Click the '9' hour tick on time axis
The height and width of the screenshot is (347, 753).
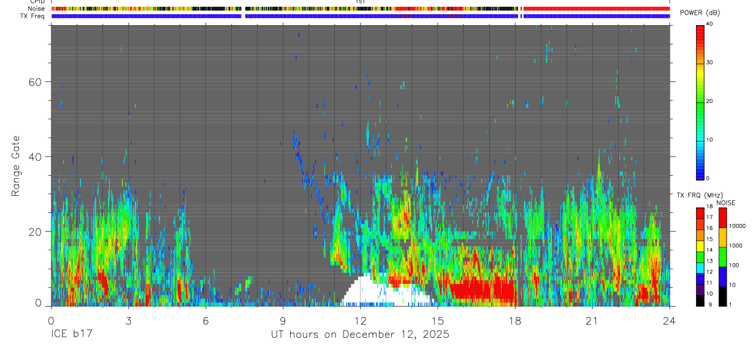(283, 320)
